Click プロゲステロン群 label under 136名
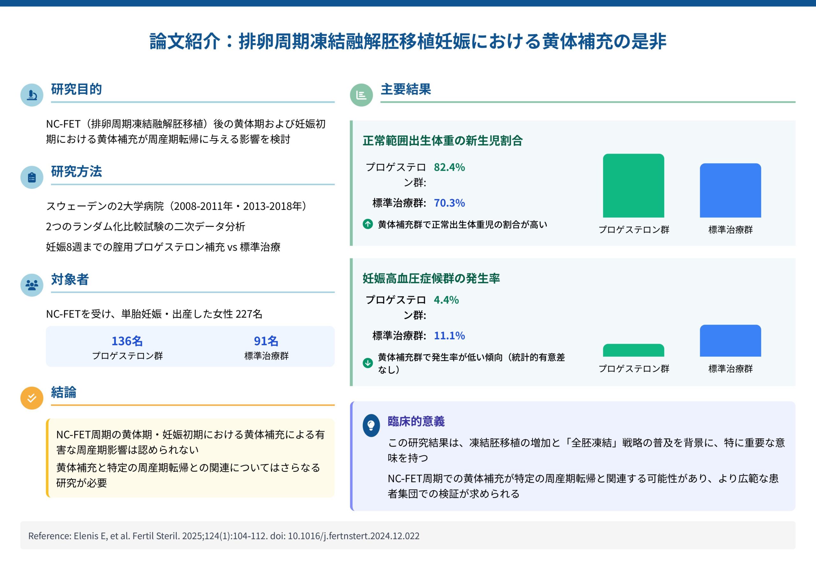Image resolution: width=816 pixels, height=570 pixels. point(127,356)
